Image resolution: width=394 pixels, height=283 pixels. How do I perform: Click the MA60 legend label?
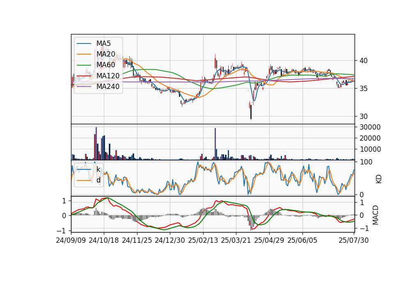click(x=106, y=65)
